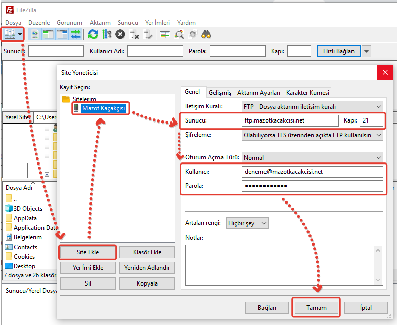Open the Aktarım Ayarları tab
This screenshot has height=325, width=397.
[x=258, y=93]
